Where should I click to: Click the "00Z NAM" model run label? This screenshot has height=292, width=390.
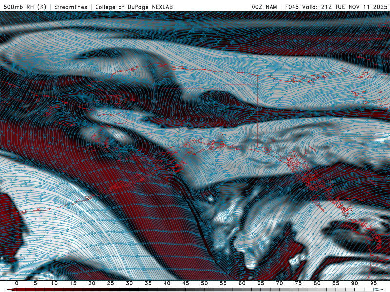[x=264, y=7]
